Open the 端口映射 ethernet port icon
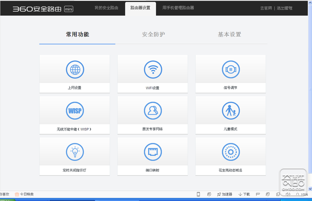 [153, 152]
